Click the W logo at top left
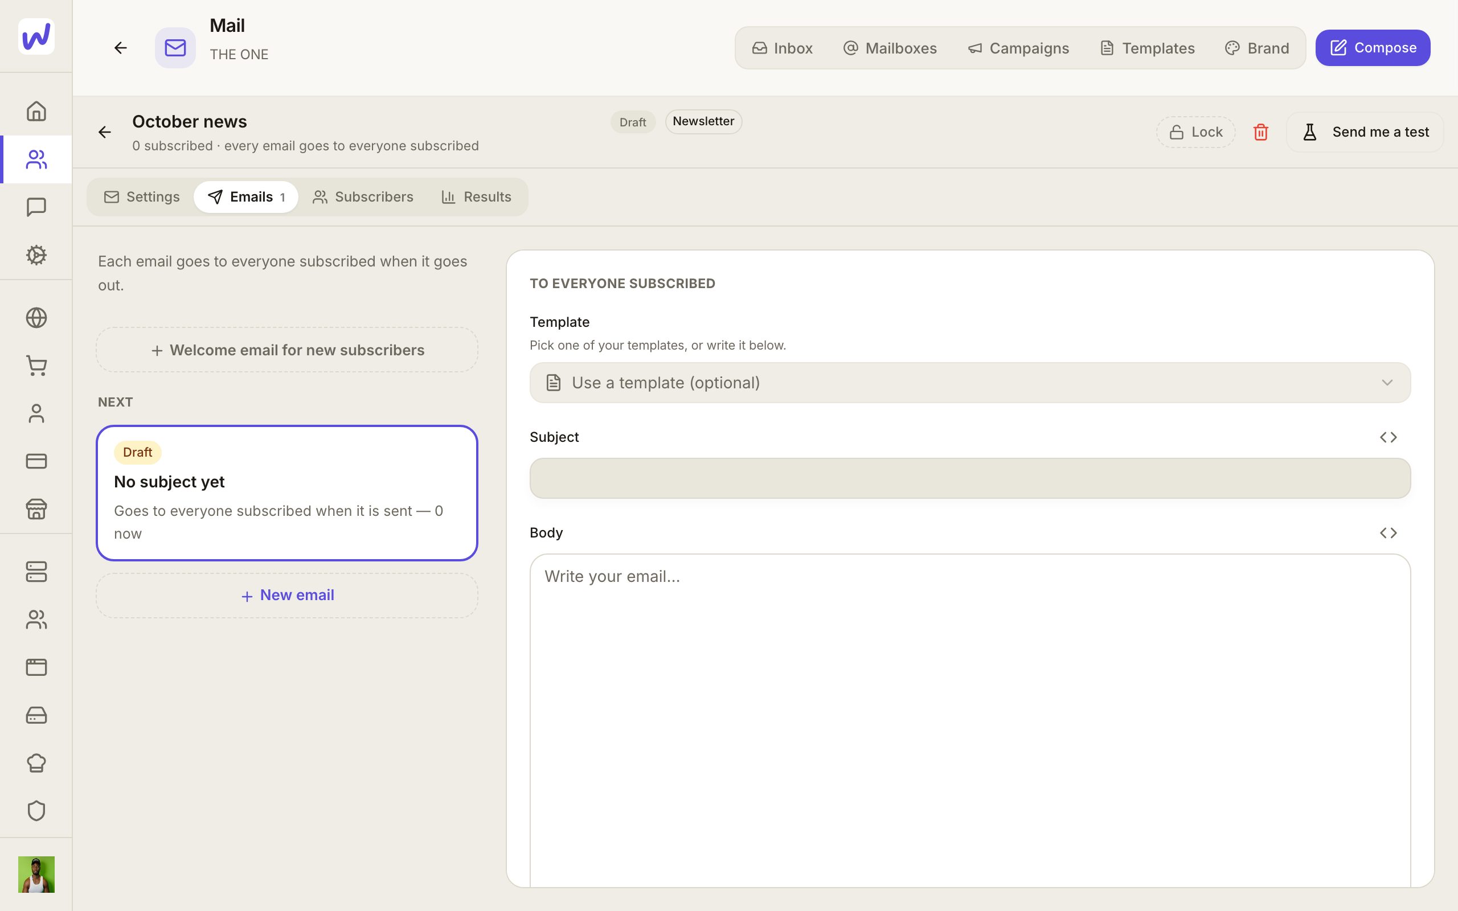 click(36, 36)
